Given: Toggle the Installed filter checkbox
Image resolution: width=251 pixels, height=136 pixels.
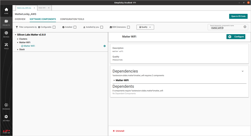Looking at the screenshot, I should (75, 27).
